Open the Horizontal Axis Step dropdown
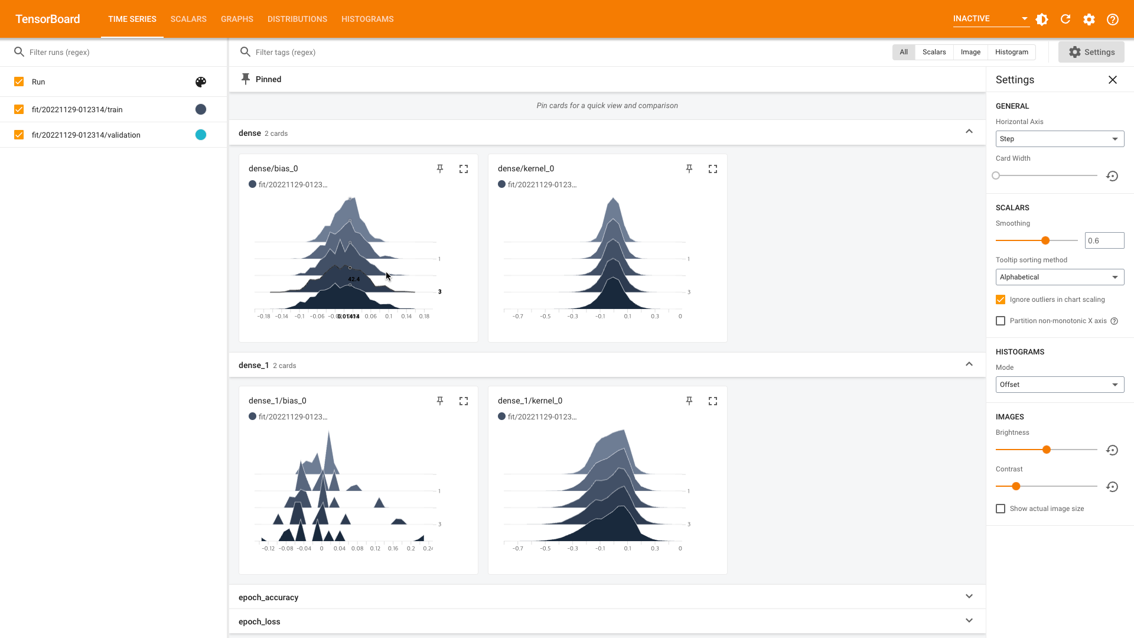1134x638 pixels. 1060,139
